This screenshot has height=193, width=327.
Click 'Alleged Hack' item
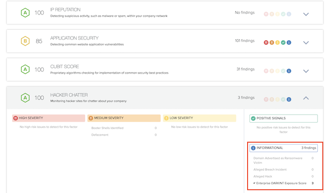(x=263, y=176)
